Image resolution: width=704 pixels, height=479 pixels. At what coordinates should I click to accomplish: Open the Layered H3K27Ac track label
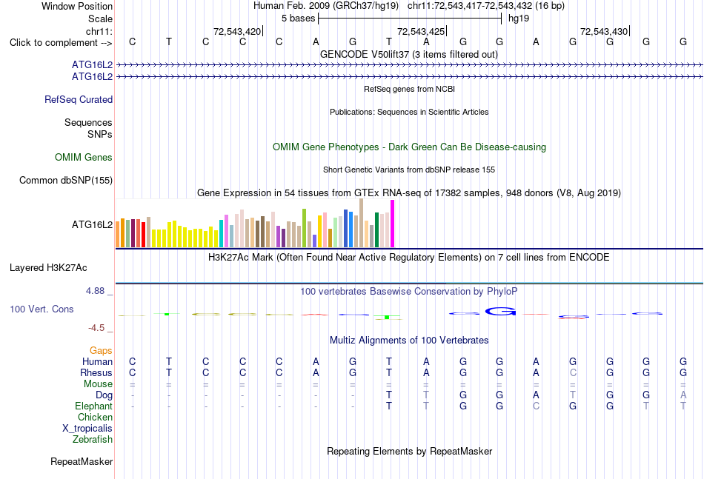pyautogui.click(x=48, y=268)
